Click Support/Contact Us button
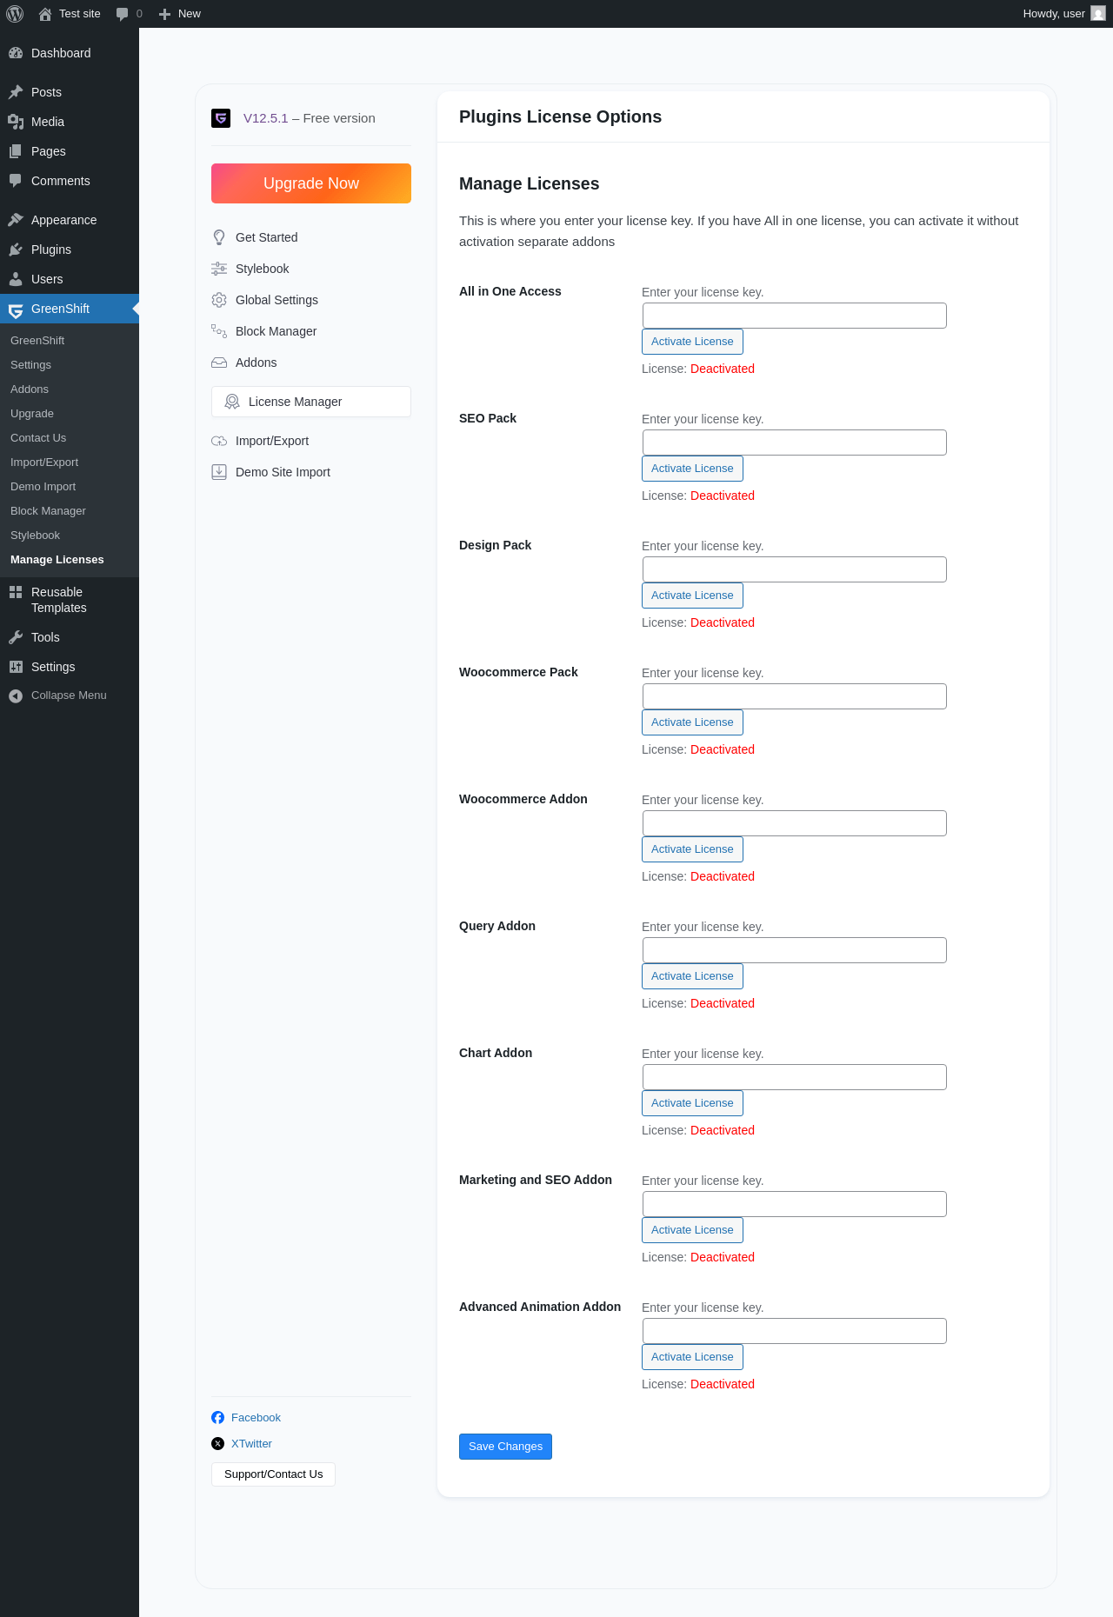 (x=273, y=1474)
